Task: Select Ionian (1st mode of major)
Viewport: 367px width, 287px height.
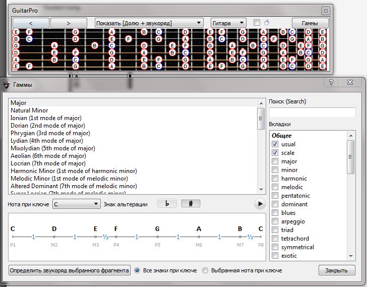Action: [134, 118]
